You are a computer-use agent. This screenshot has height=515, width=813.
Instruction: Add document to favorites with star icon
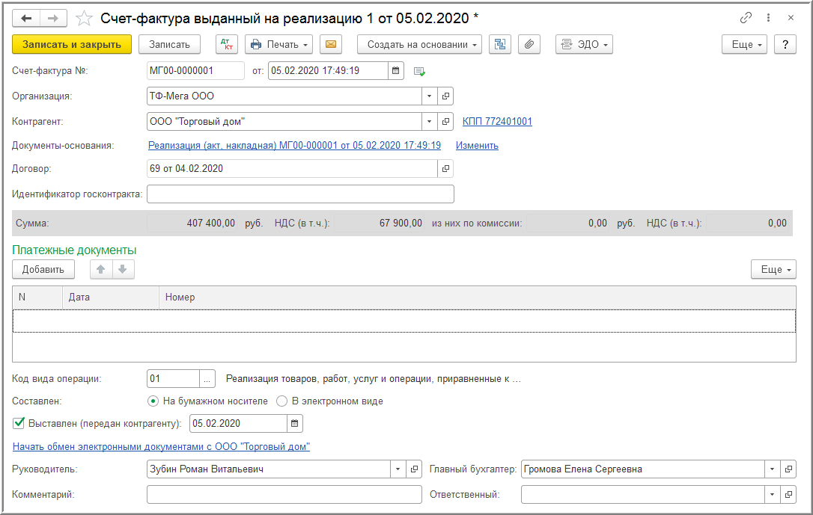[x=84, y=19]
